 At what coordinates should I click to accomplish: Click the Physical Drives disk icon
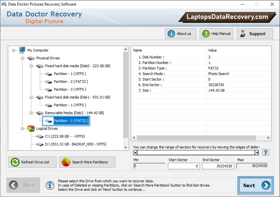click(31, 58)
